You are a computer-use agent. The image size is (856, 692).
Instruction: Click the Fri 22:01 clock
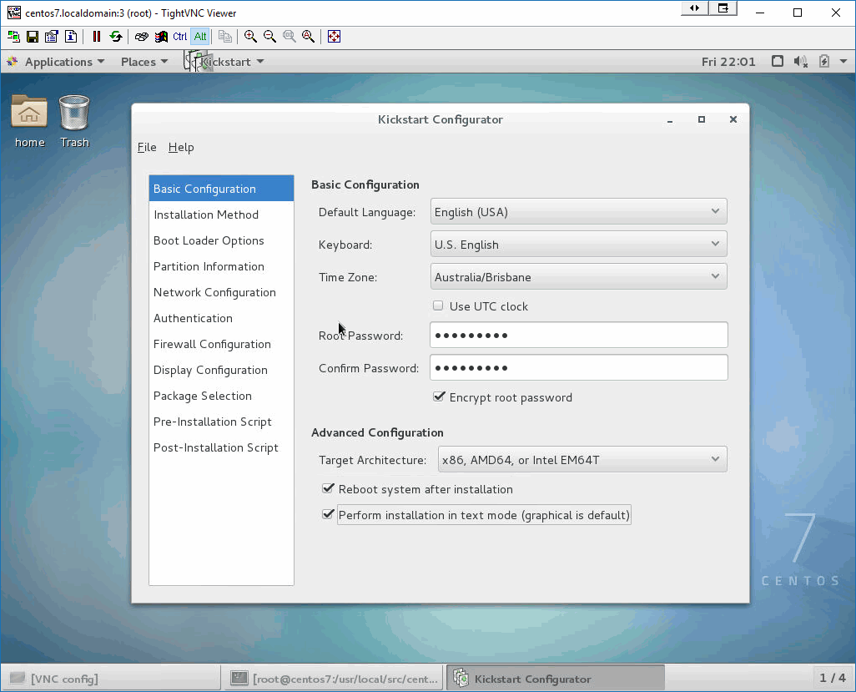(x=728, y=62)
